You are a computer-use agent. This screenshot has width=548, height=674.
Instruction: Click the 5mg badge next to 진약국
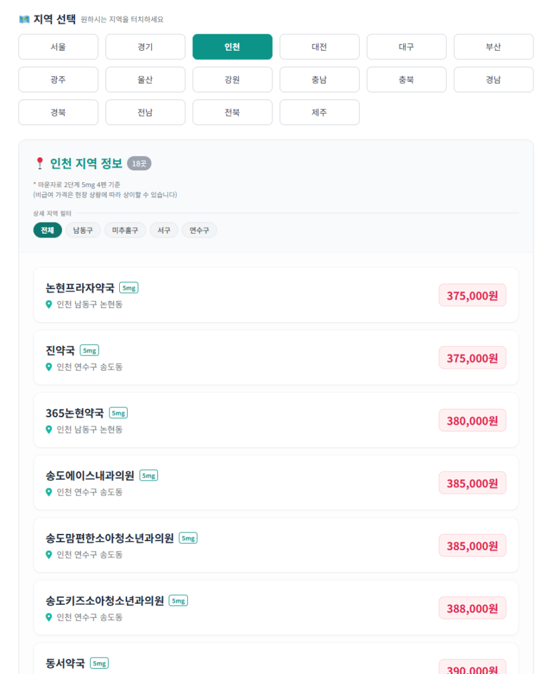click(89, 350)
